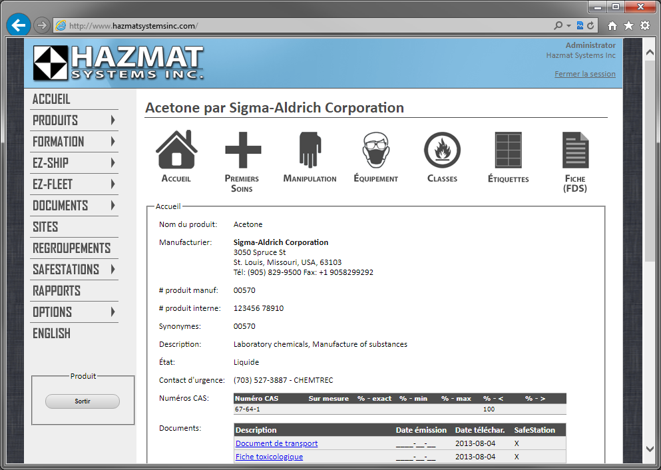Click the Sortir button
The height and width of the screenshot is (470, 661).
pos(83,401)
